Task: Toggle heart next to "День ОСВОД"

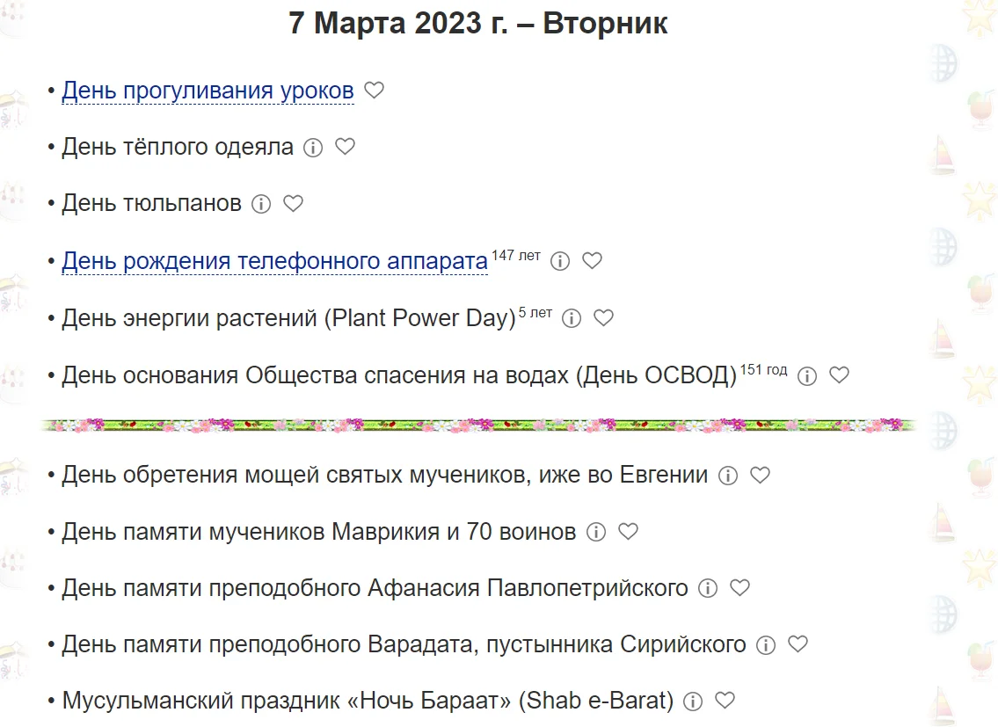Action: pyautogui.click(x=840, y=375)
